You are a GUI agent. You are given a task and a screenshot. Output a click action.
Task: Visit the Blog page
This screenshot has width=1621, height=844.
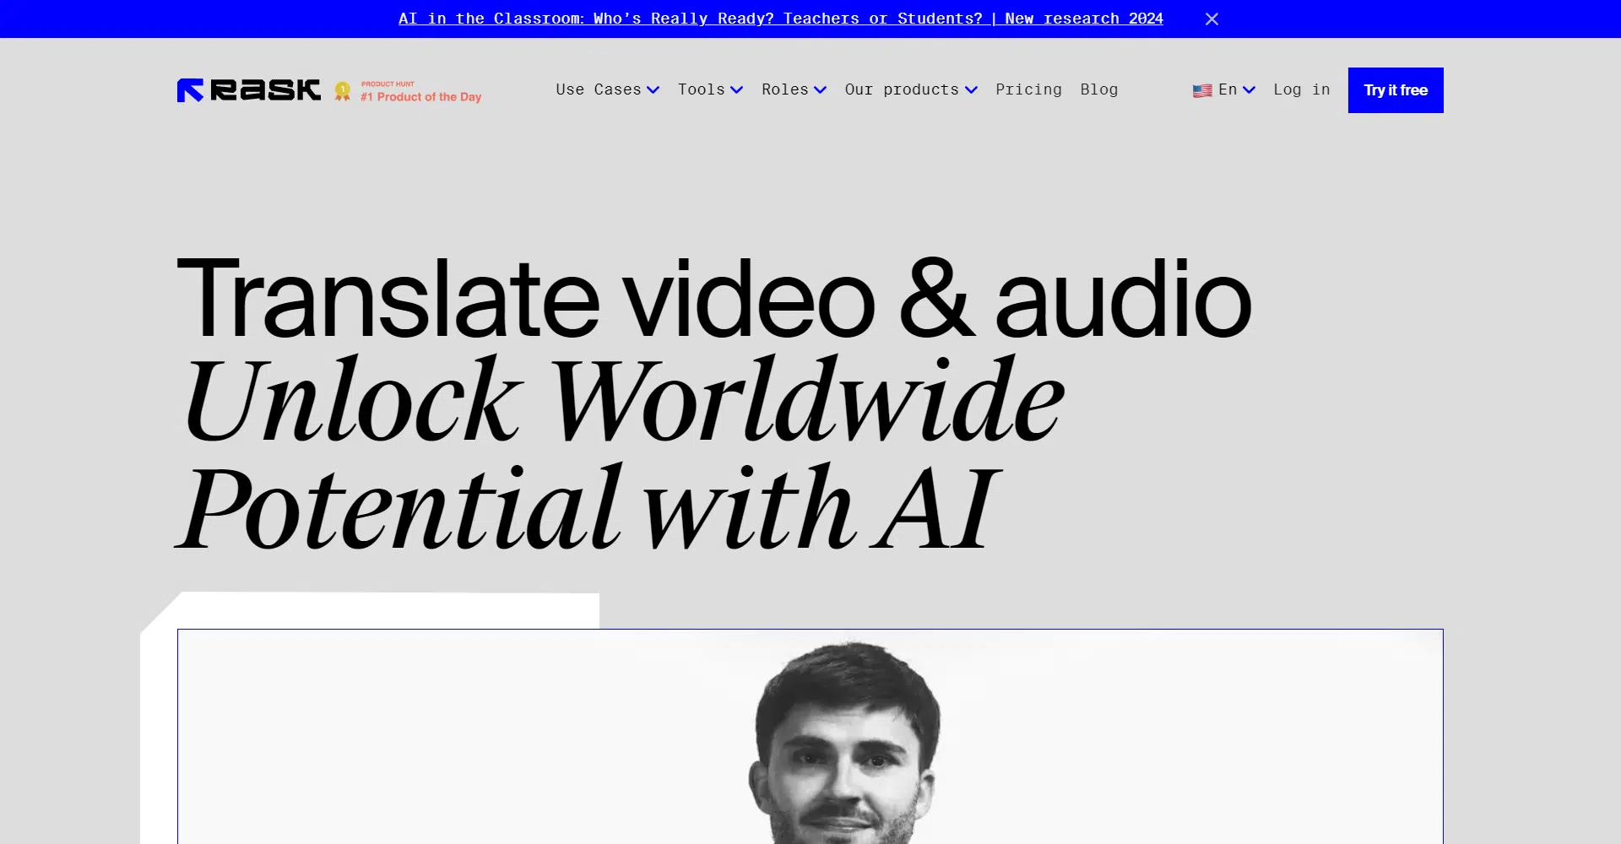[1098, 89]
